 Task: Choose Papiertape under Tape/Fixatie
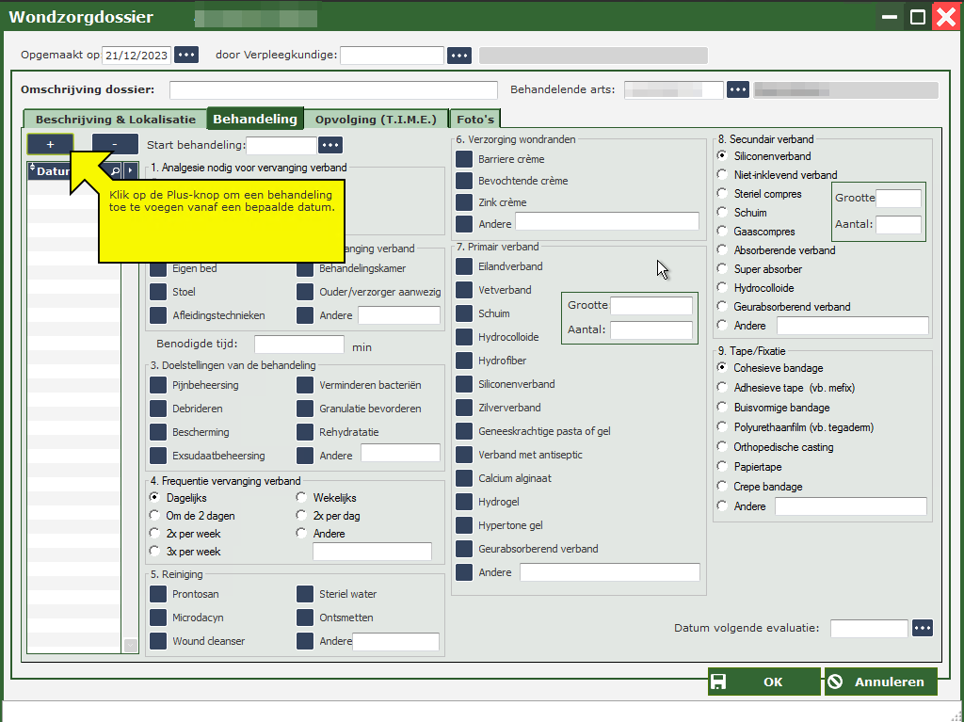tap(722, 467)
